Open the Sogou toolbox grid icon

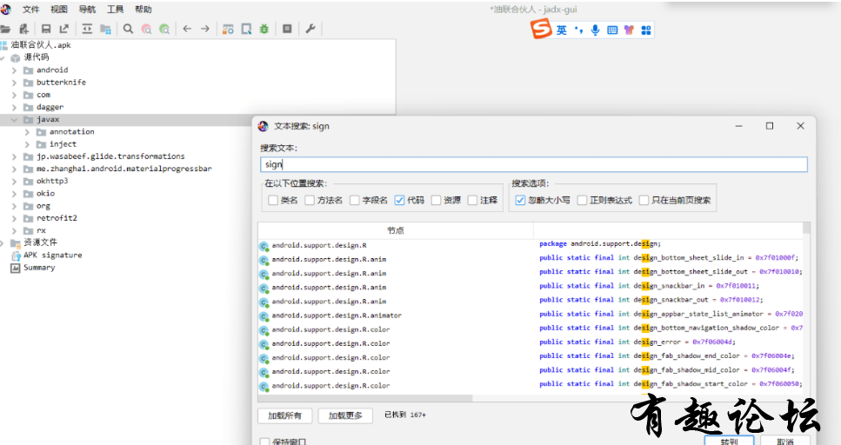(646, 30)
